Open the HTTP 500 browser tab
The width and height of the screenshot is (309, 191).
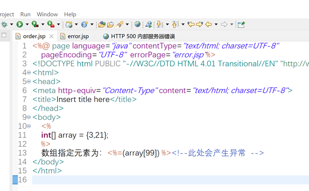pos(139,36)
